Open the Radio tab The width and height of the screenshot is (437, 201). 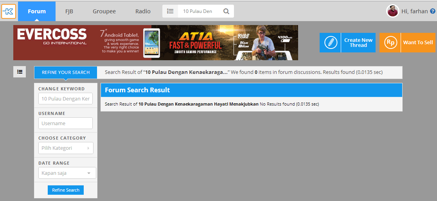pyautogui.click(x=143, y=11)
